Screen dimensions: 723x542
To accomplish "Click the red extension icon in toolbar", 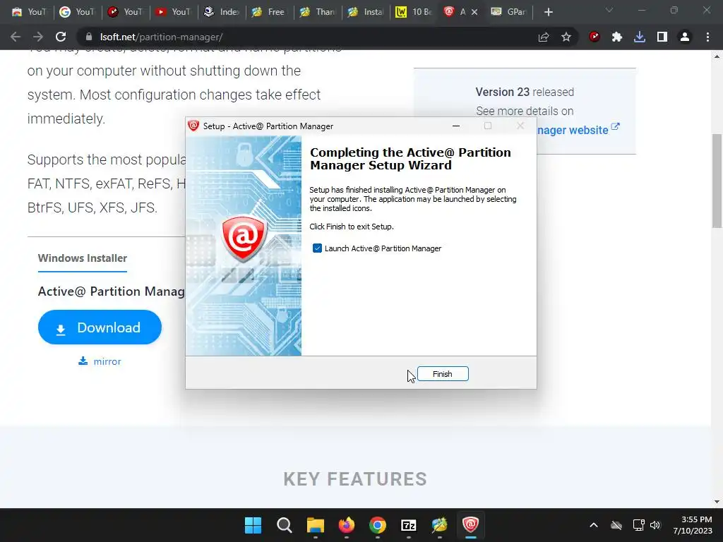I will (594, 37).
